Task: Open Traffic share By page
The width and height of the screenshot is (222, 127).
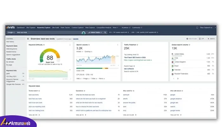Action: click(x=9, y=65)
